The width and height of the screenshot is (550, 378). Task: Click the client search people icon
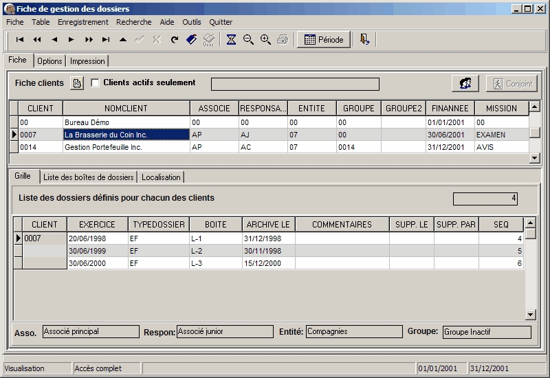tap(465, 83)
